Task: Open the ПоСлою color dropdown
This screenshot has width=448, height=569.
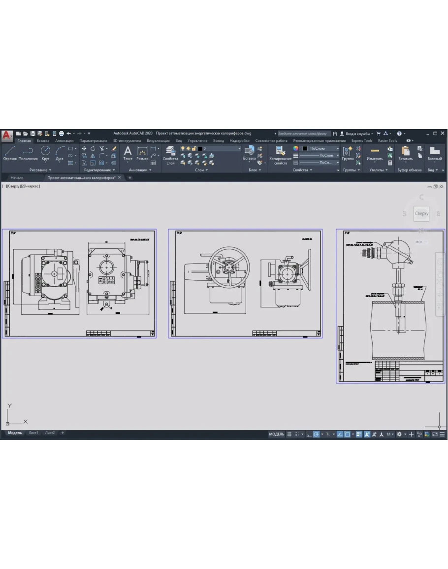Action: coord(320,148)
